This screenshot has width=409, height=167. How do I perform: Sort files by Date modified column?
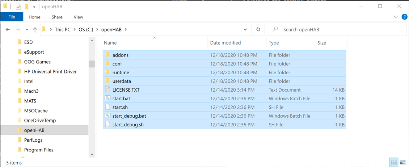coord(225,43)
